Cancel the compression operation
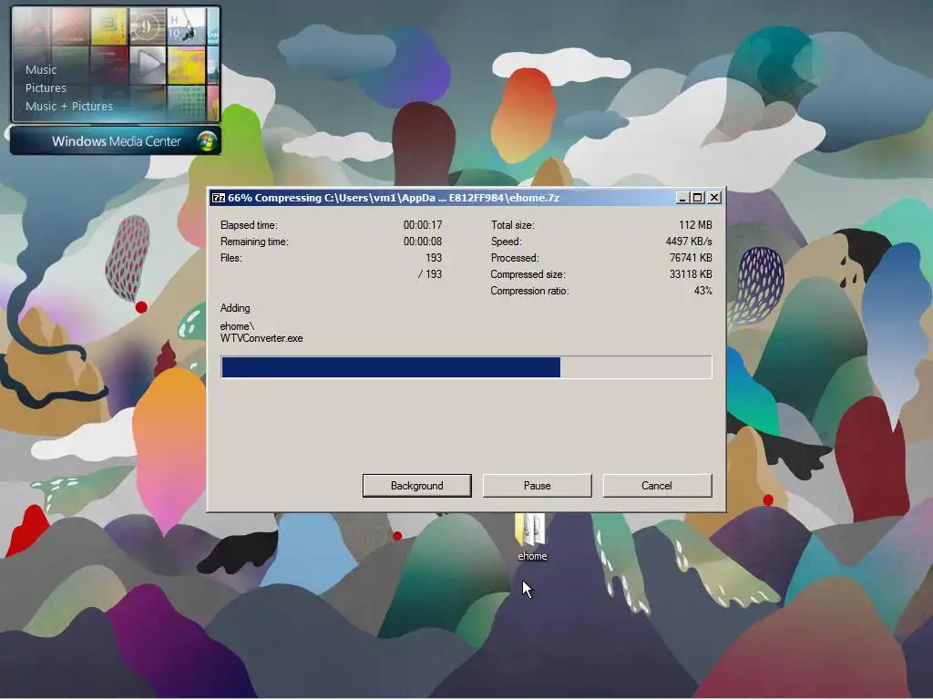Screen dimensions: 933x700 coord(657,486)
